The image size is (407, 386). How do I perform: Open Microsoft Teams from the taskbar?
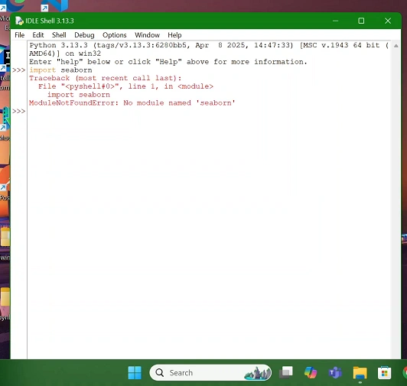[335, 373]
